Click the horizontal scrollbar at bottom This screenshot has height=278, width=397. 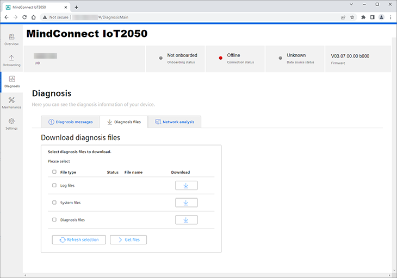click(207, 275)
